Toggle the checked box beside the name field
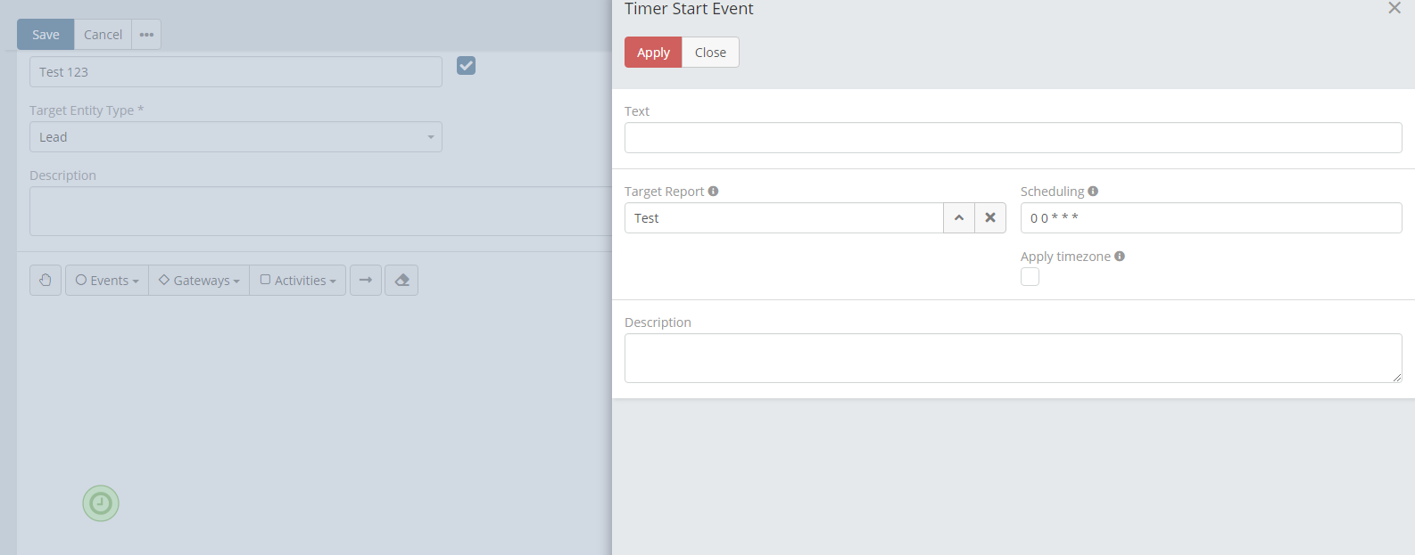 466,66
